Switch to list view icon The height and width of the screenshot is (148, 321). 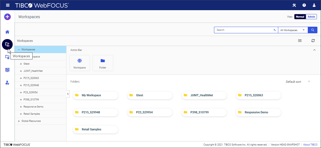[x=300, y=41]
